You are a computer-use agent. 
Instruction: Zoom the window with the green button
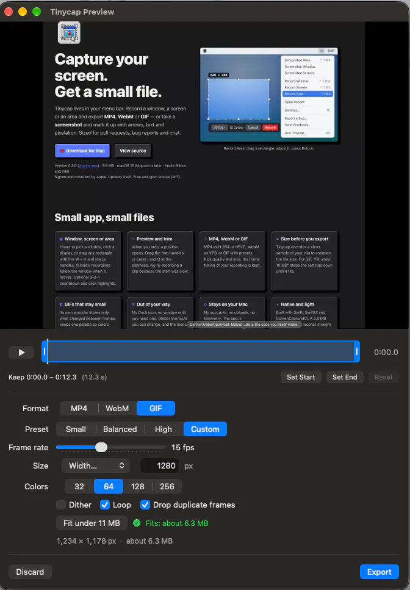37,12
